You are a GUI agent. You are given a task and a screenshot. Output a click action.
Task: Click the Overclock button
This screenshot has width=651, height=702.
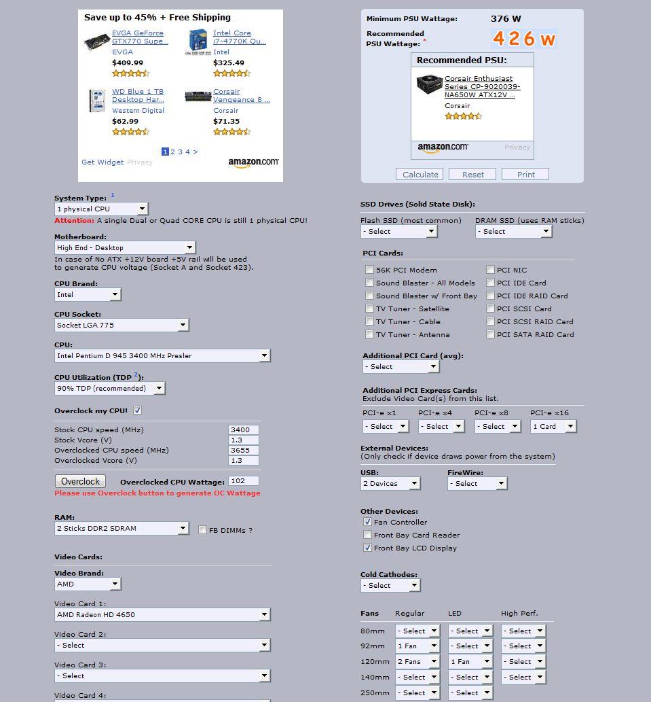(81, 481)
